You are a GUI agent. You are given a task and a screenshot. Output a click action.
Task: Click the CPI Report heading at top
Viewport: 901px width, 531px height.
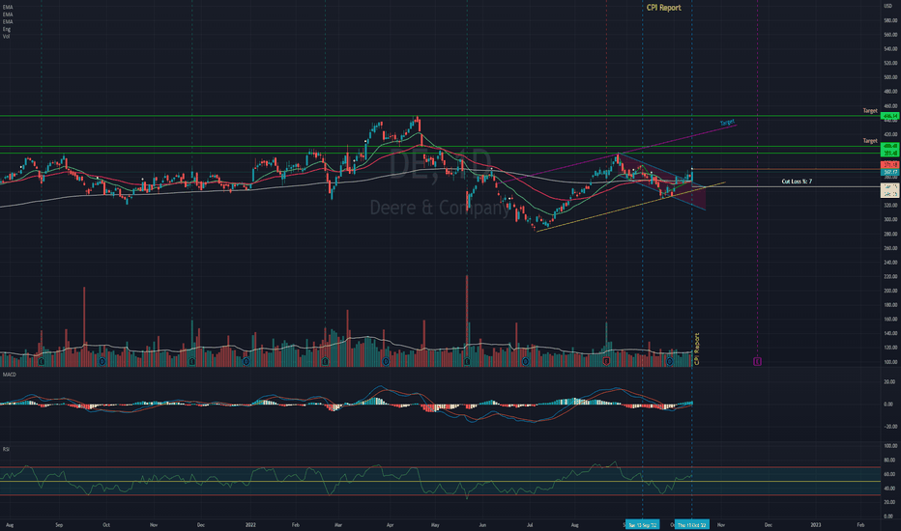coord(664,8)
